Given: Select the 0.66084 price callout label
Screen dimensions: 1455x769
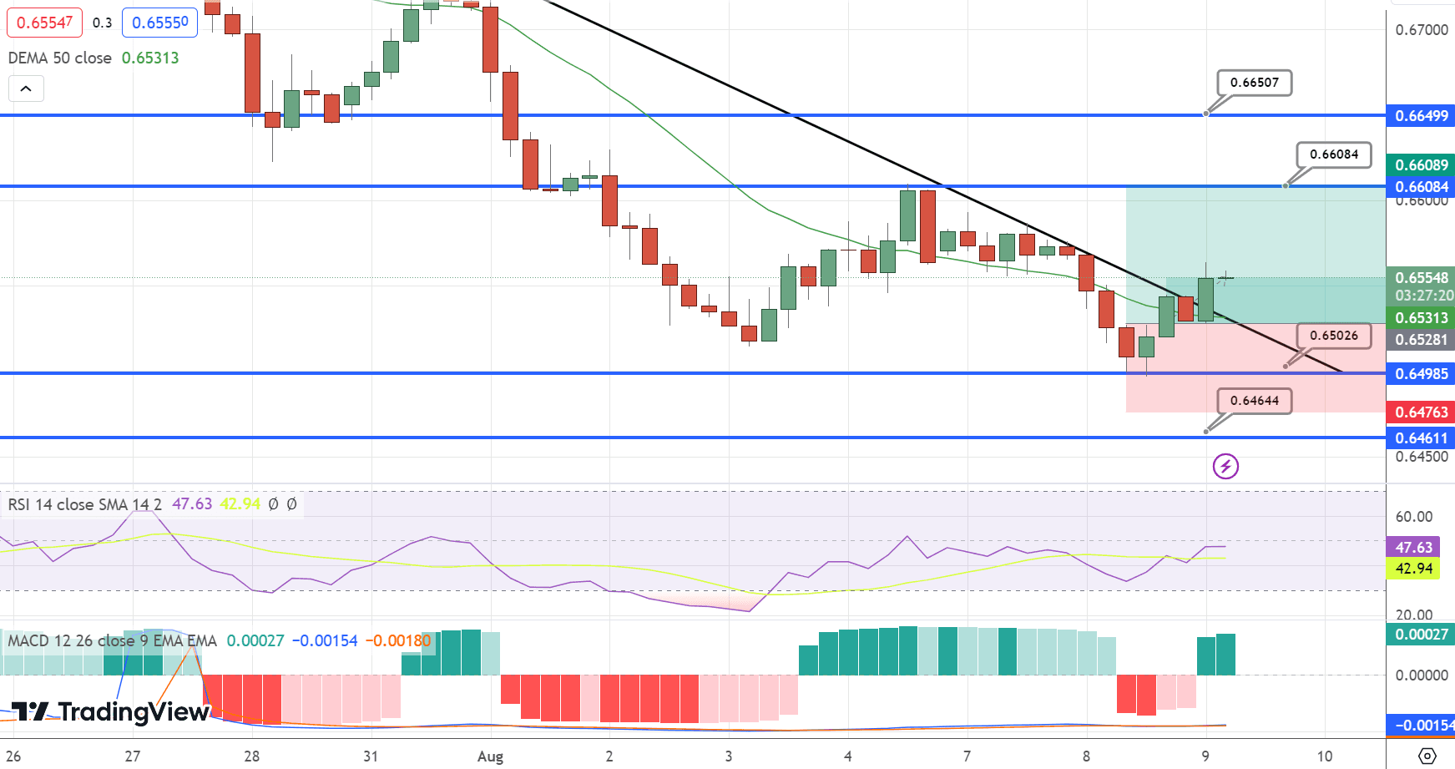Looking at the screenshot, I should point(1334,154).
